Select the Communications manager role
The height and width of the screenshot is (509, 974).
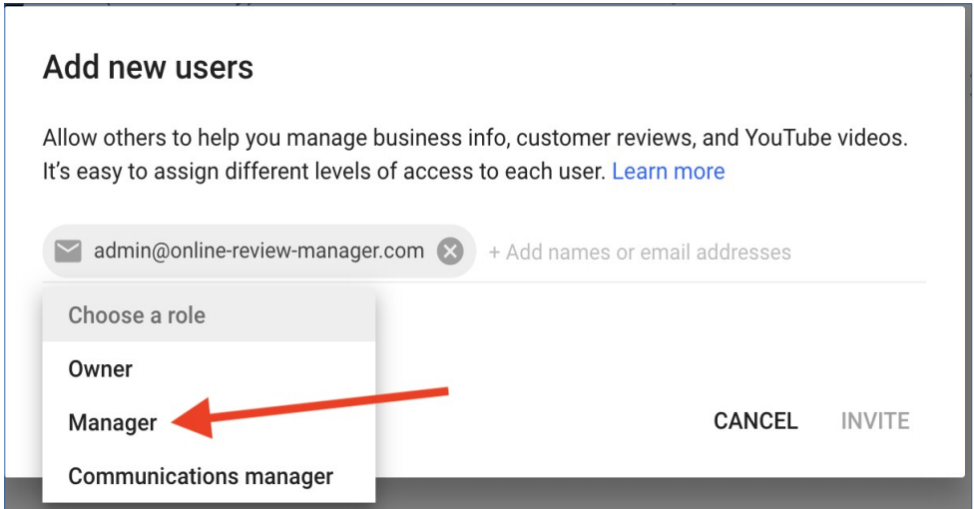pyautogui.click(x=201, y=477)
